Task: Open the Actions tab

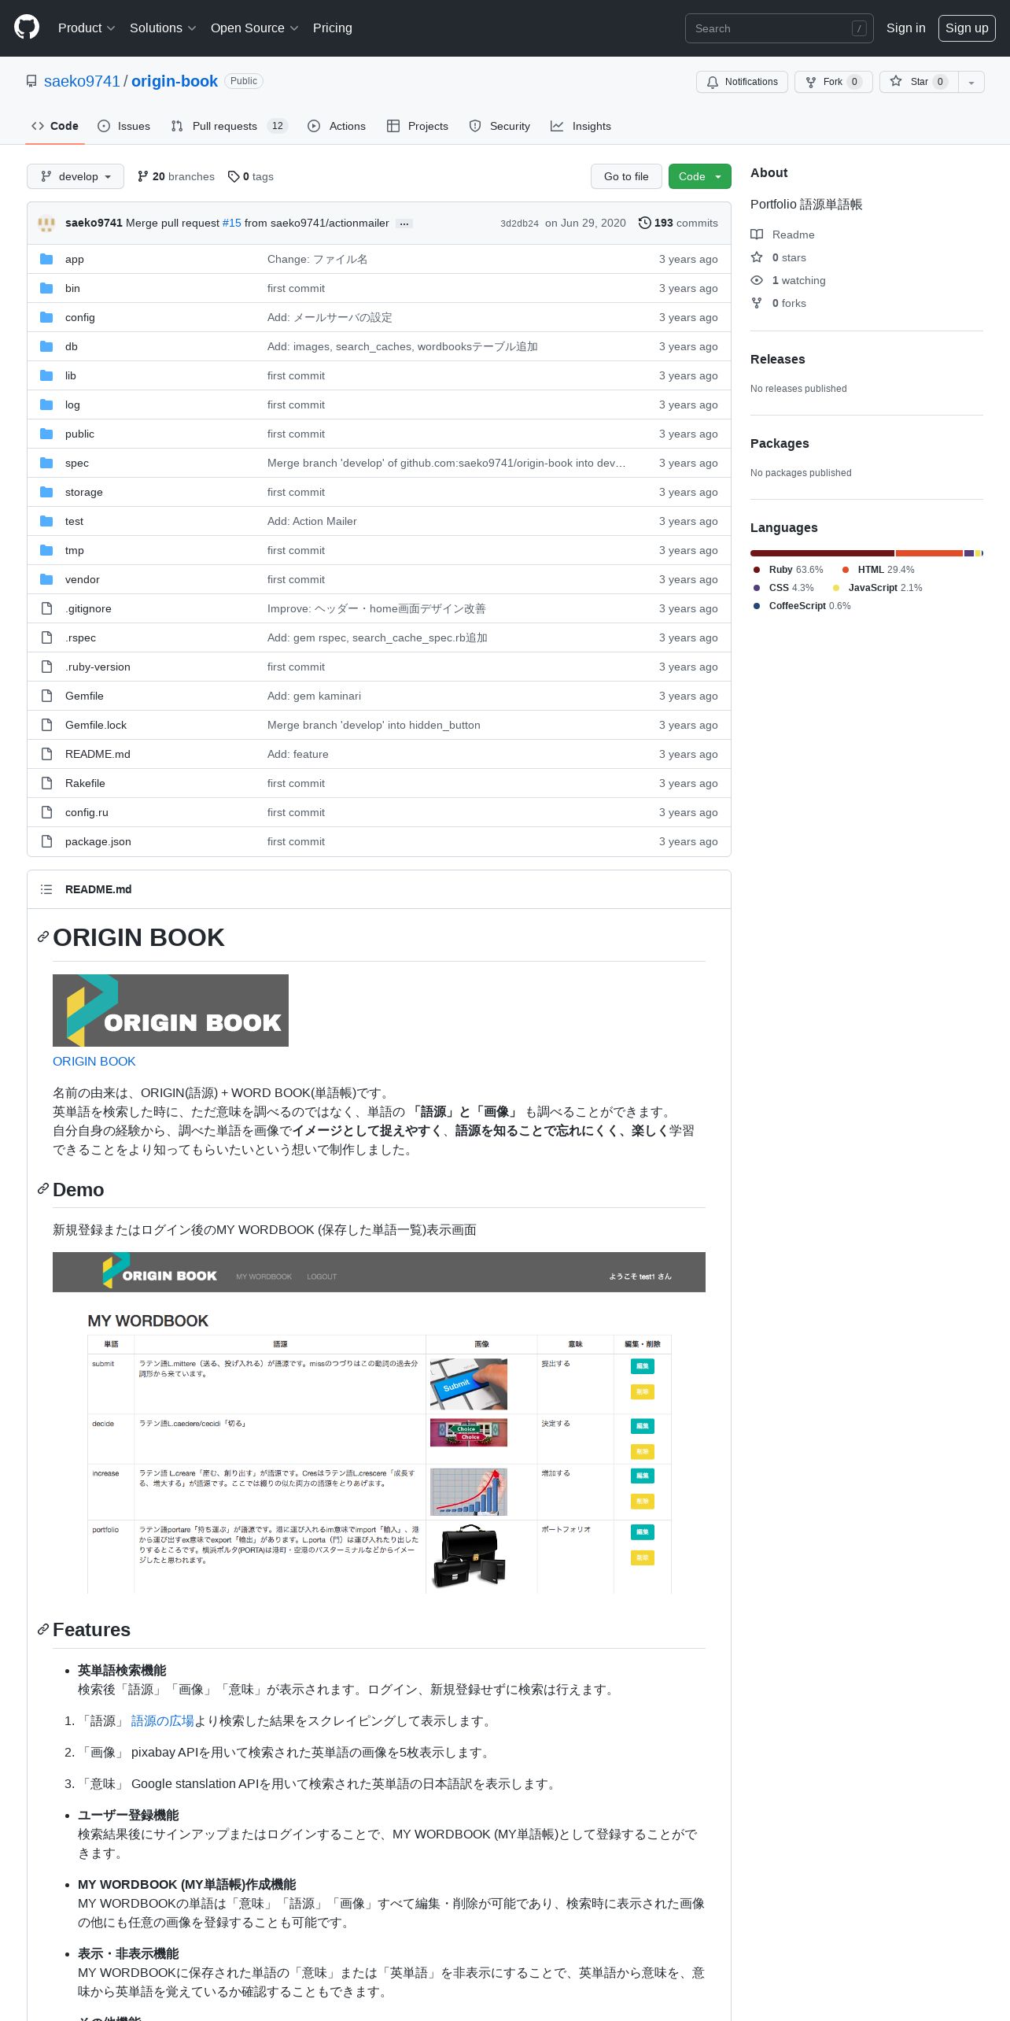Action: [x=337, y=126]
